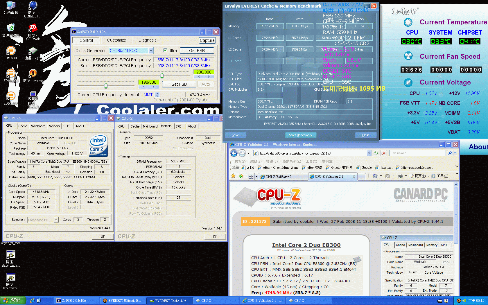This screenshot has height=305, width=488.
Task: Click About in the LANParty monitor panel
Action: pos(478,147)
